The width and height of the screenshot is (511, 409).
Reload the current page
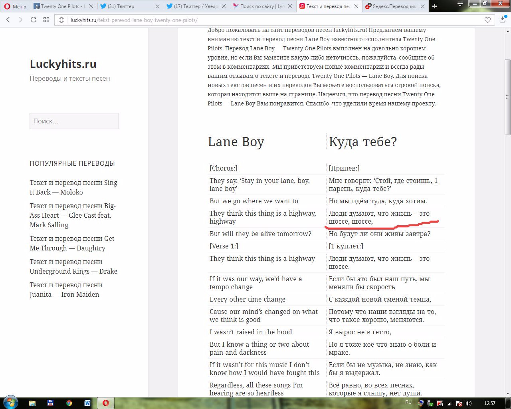coord(34,20)
